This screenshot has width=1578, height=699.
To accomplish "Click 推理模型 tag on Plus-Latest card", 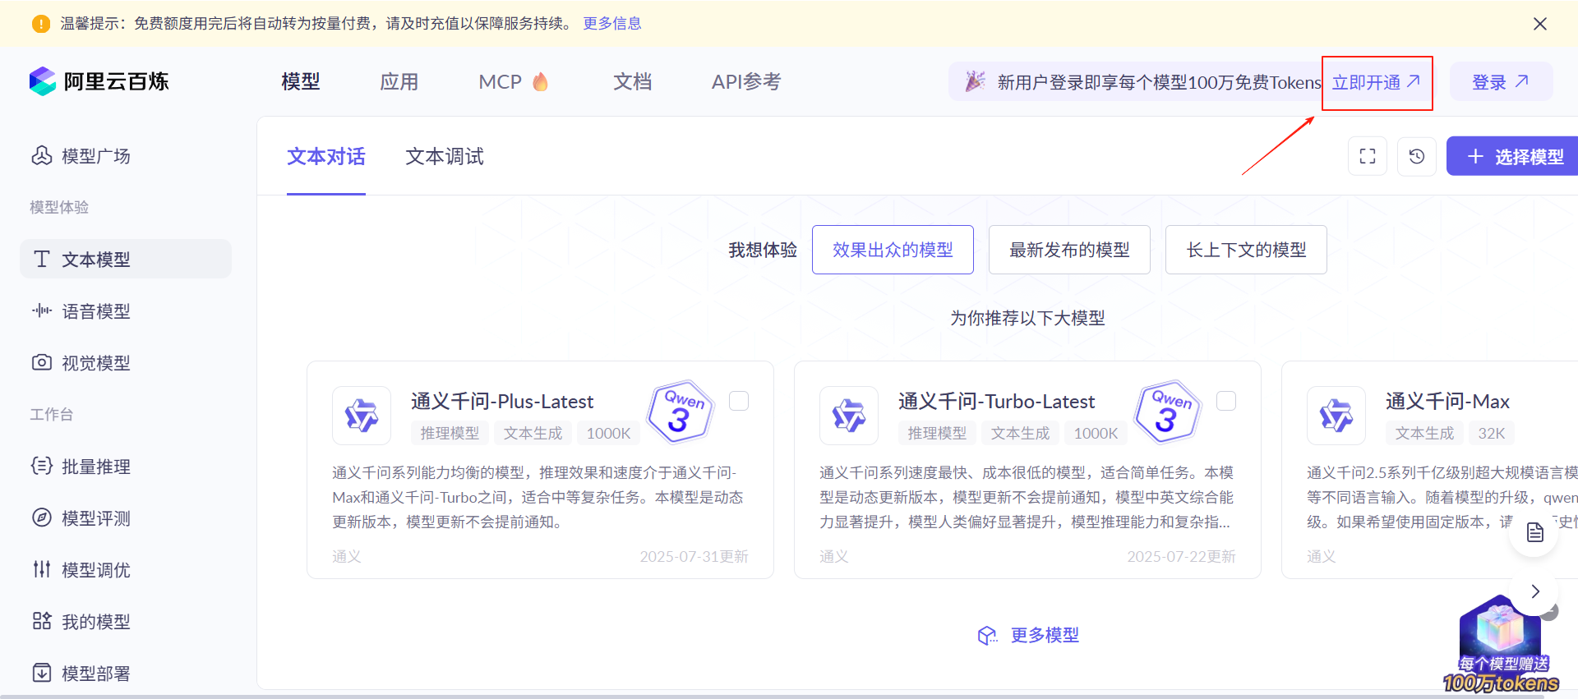I will tap(450, 433).
